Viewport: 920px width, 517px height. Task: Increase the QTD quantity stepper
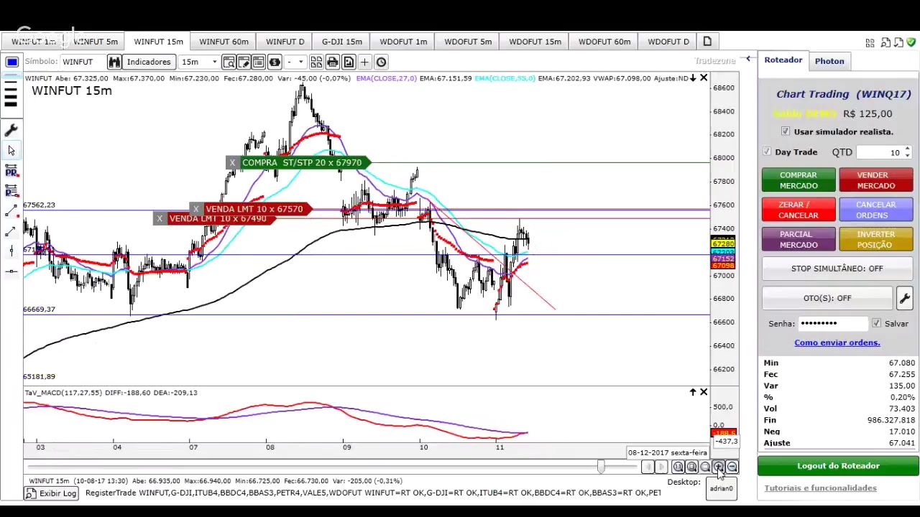(x=907, y=149)
